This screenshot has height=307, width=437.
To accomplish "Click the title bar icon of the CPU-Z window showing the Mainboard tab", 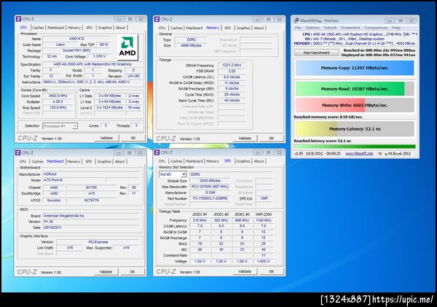I will click(17, 152).
